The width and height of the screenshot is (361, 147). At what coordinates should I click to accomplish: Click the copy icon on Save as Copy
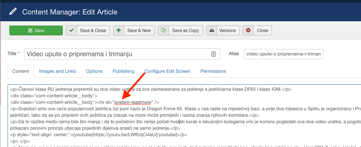[x=163, y=30]
